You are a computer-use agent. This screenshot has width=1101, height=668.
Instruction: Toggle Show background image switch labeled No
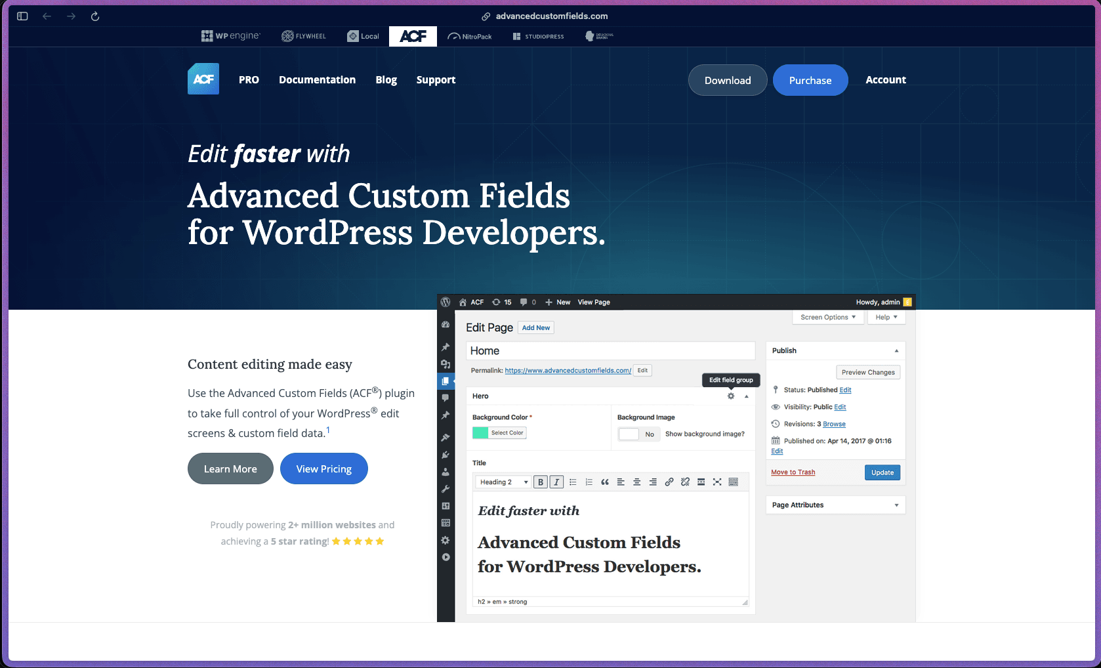pos(639,434)
